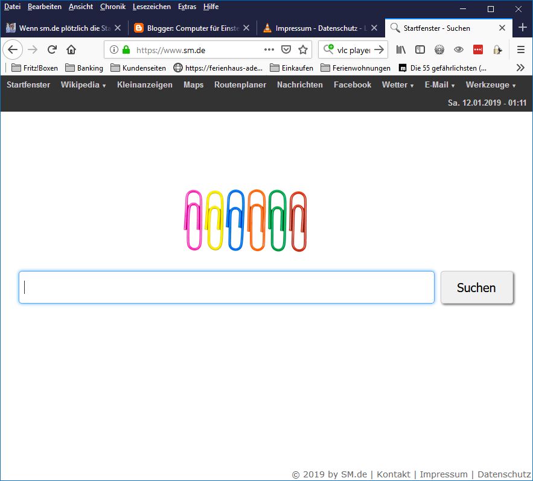Close the Wenn sm.de plötzlich tab
Screen dimensions: 533x481
pyautogui.click(x=118, y=28)
